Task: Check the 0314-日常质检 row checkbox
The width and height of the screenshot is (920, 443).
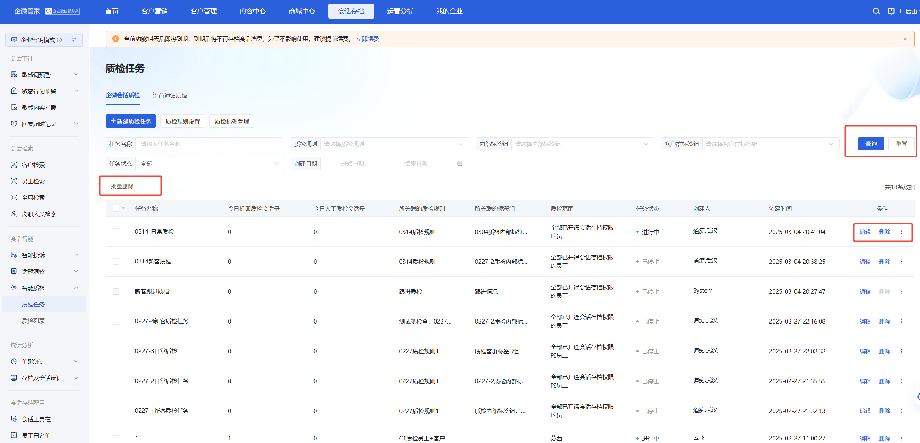Action: point(116,232)
